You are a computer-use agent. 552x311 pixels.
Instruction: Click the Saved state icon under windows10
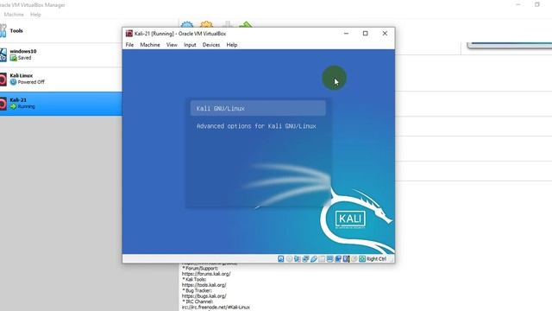tap(14, 58)
